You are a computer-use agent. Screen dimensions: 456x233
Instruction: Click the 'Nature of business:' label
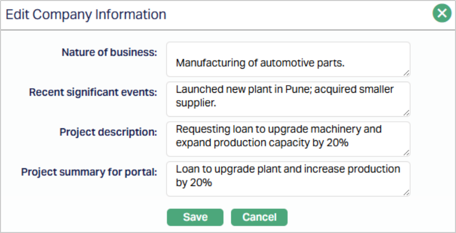click(x=110, y=52)
